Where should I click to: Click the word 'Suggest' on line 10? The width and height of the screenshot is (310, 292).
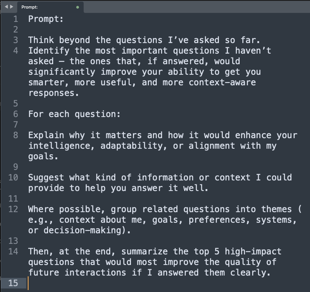[46, 178]
